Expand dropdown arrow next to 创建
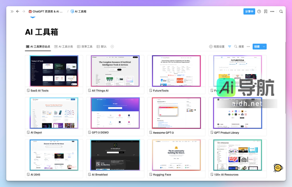The image size is (292, 187). tap(264, 47)
